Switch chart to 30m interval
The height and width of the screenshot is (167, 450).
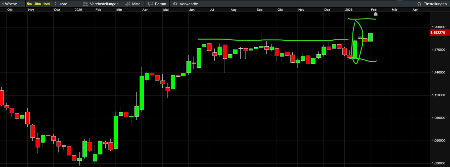(x=37, y=4)
